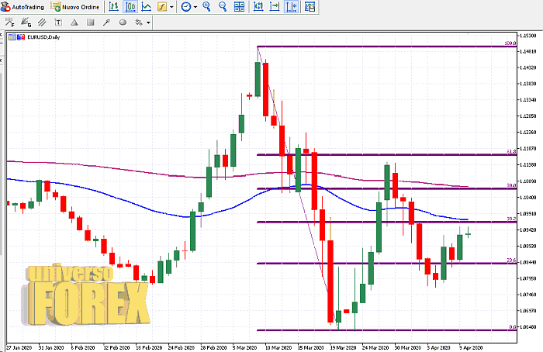543x352 pixels.
Task: Select candlestick chart display
Action: coord(130,6)
